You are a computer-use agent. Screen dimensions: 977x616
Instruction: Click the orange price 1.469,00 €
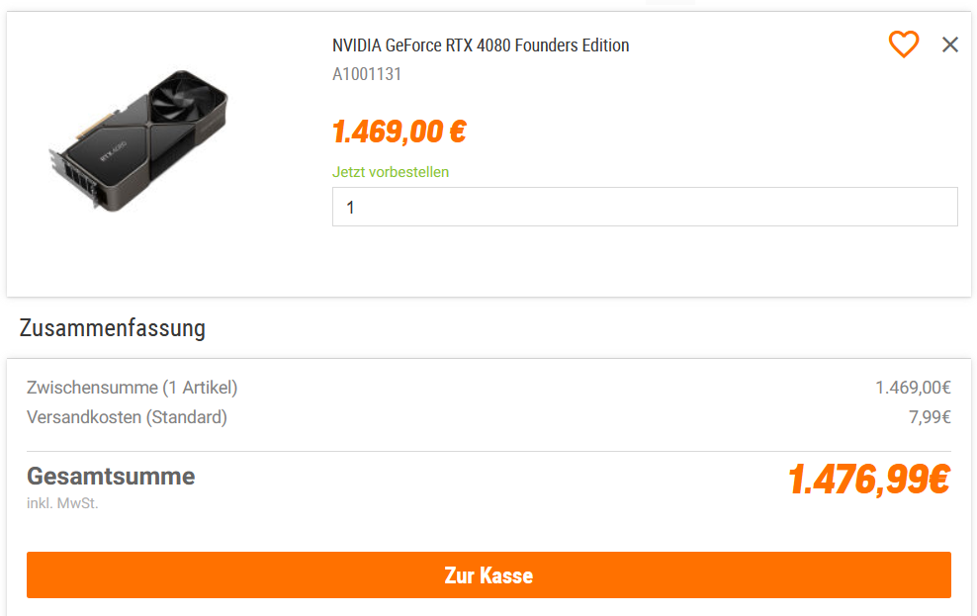pyautogui.click(x=399, y=130)
